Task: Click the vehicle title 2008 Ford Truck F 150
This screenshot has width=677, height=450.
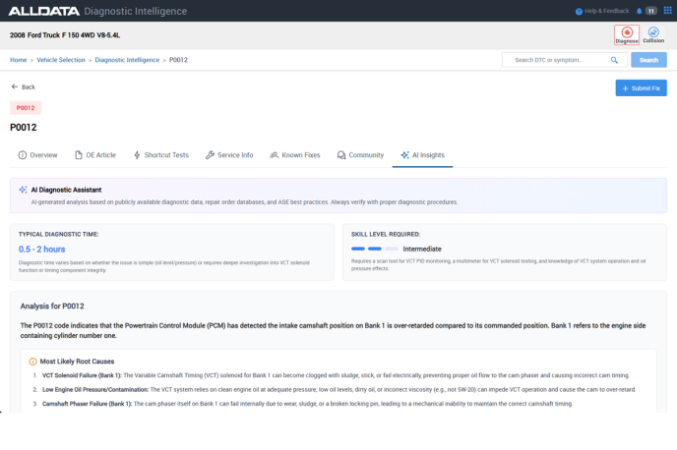Action: [x=65, y=35]
